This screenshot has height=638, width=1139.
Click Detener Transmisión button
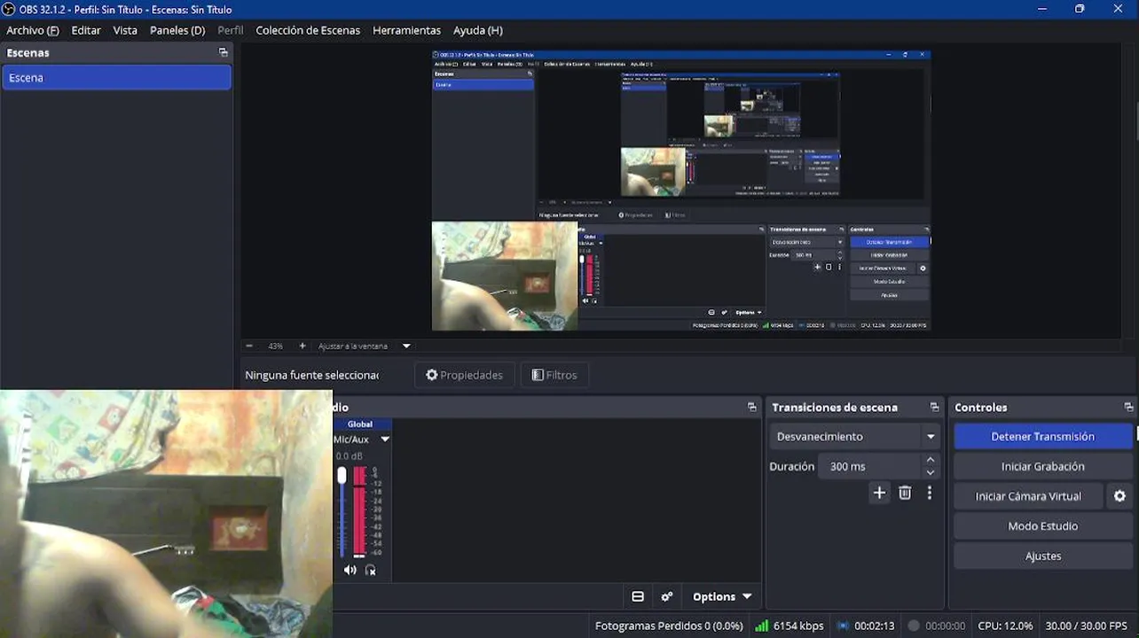pyautogui.click(x=1042, y=436)
